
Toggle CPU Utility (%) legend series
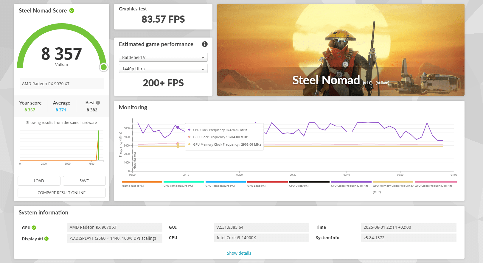coord(299,186)
